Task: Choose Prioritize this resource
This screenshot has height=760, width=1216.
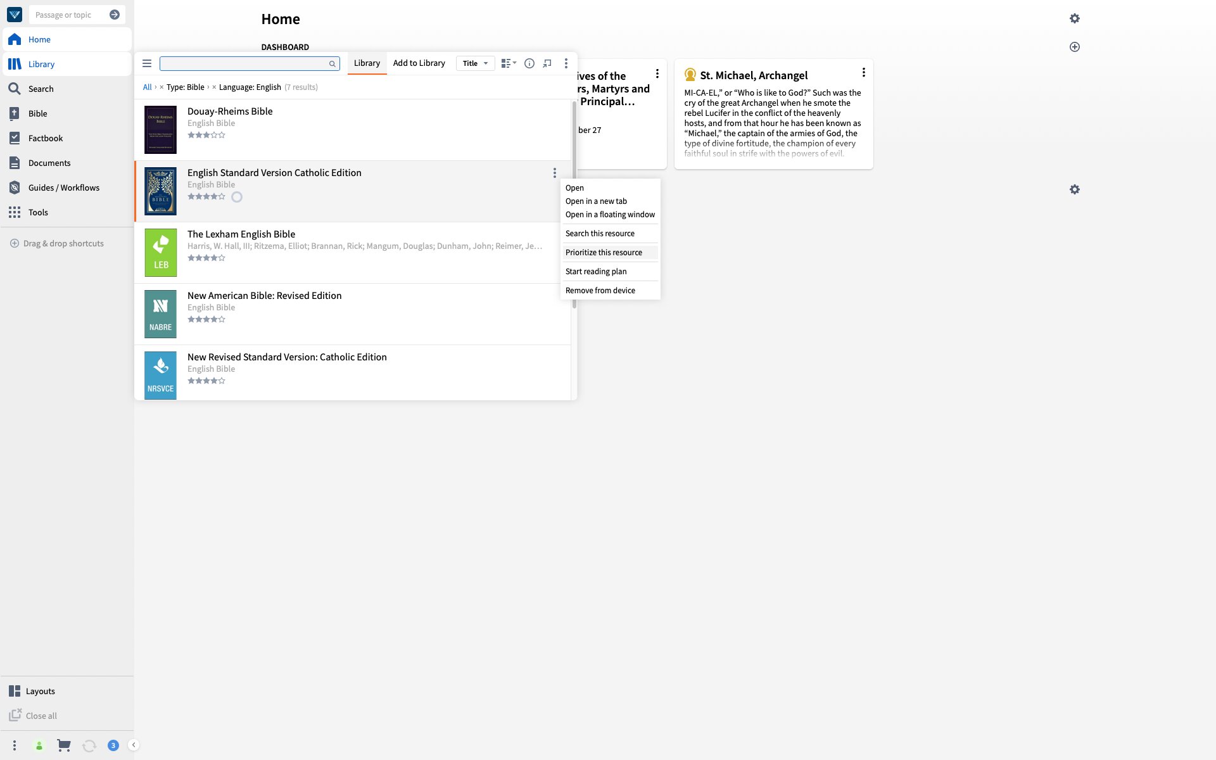Action: (611, 253)
